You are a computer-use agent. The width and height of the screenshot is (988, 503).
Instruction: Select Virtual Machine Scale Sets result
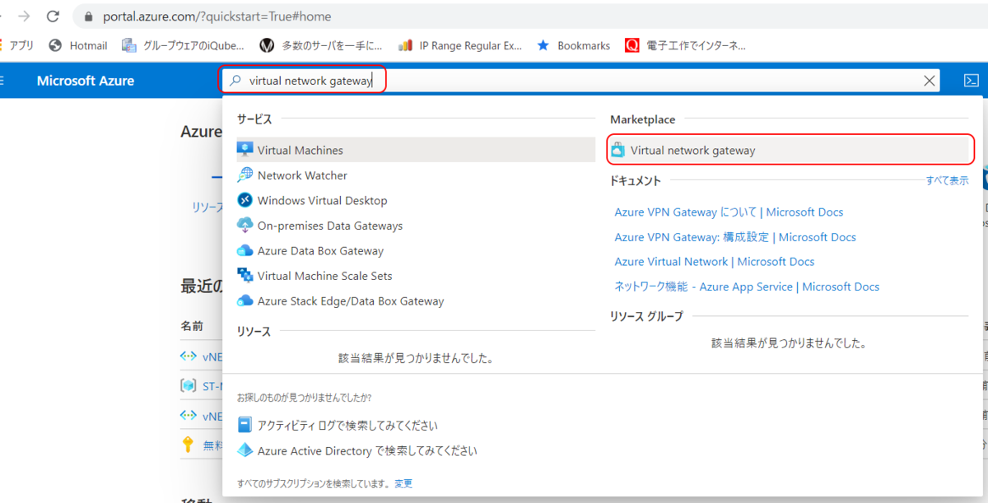(x=416, y=275)
